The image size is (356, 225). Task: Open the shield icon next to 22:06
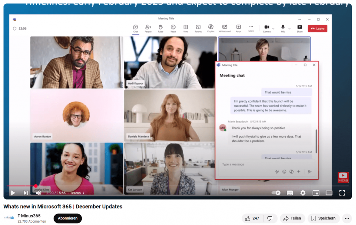point(15,29)
